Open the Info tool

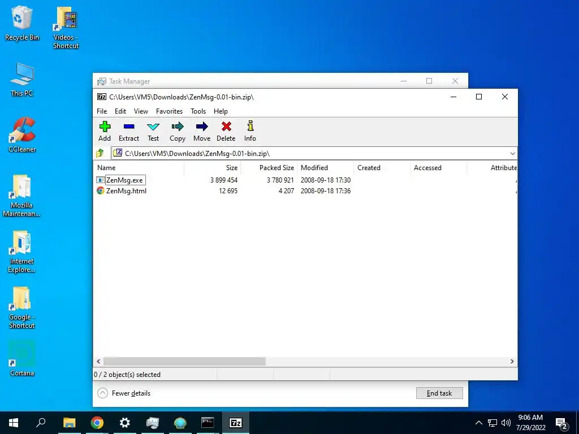click(x=250, y=126)
